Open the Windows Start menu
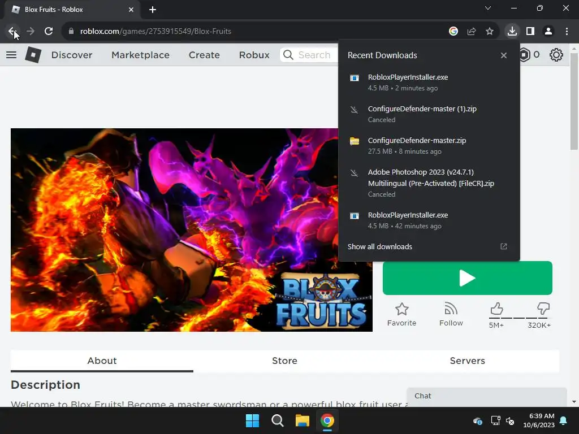579x434 pixels. coord(253,420)
